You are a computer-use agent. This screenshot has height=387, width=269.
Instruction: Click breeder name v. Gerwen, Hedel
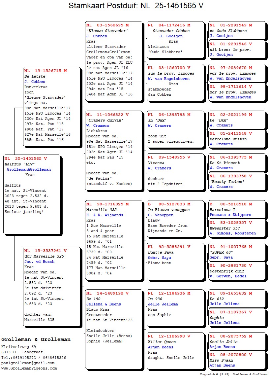point(228,276)
